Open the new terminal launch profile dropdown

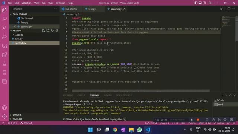226,95
